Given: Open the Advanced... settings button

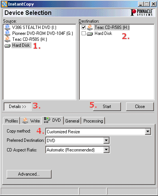Looking at the screenshot, I should point(29,174).
